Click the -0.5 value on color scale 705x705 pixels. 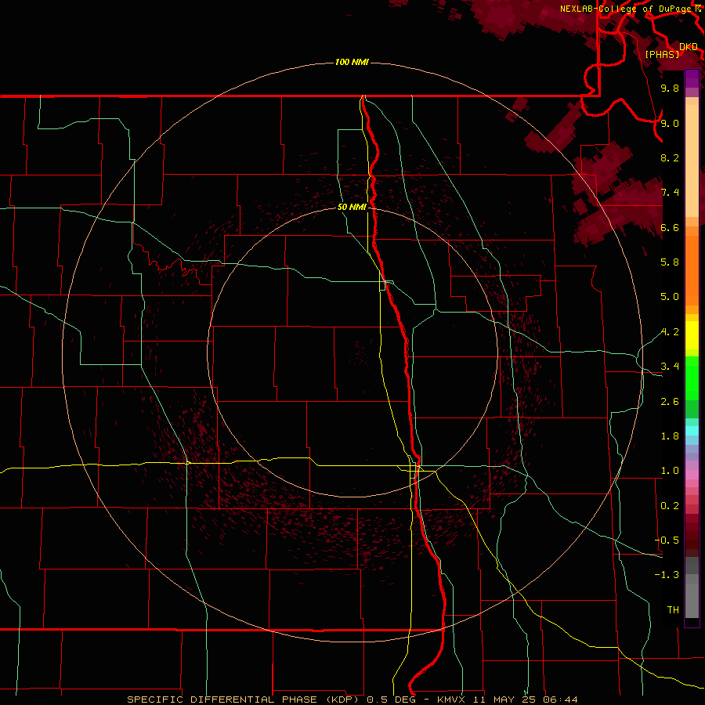coord(667,540)
